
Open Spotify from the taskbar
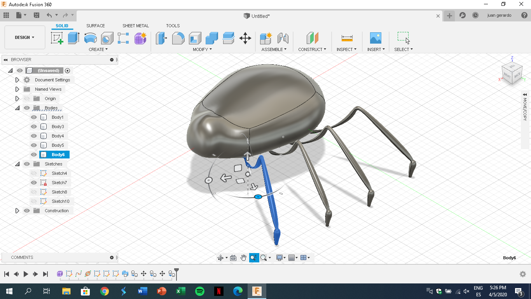[199, 291]
